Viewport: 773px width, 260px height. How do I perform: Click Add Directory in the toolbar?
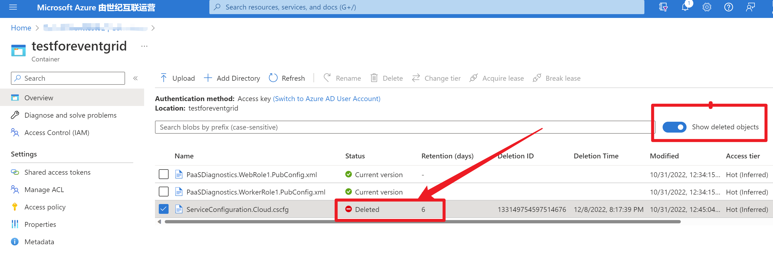(232, 78)
